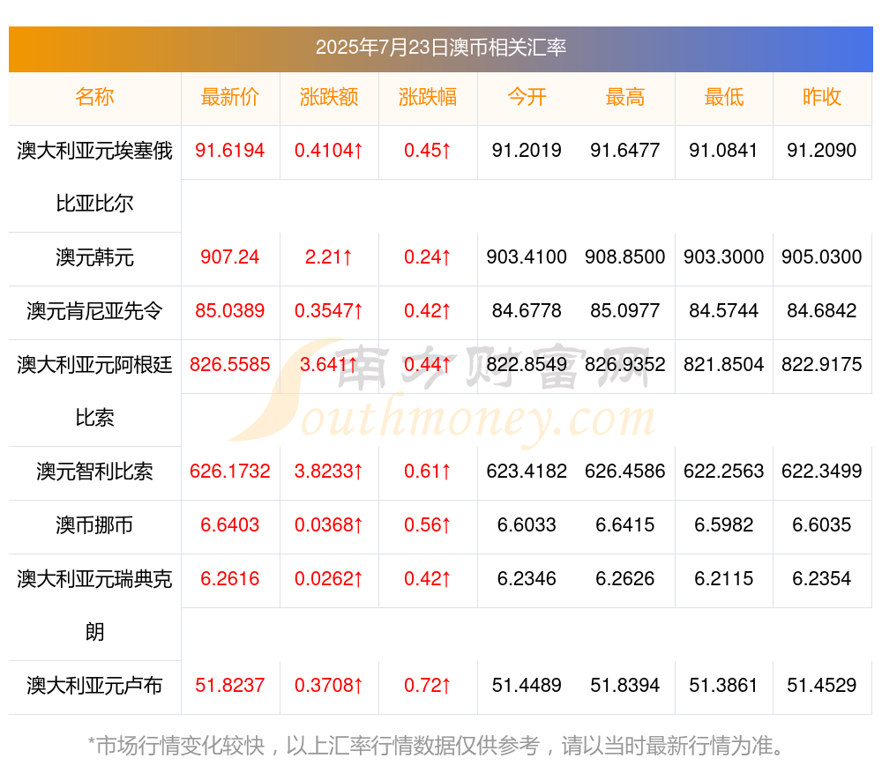Image resolution: width=882 pixels, height=773 pixels.
Task: Click the open value 84.6778
Action: point(527,311)
